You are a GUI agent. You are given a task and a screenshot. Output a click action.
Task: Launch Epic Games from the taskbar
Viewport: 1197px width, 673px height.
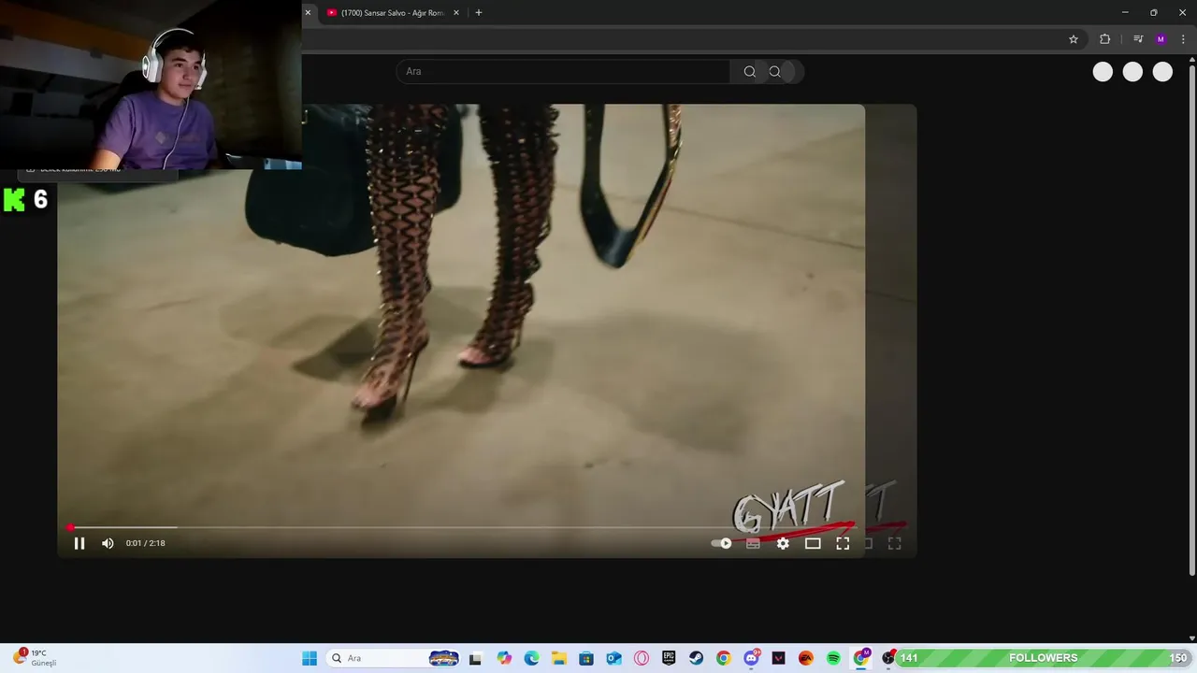pos(669,658)
